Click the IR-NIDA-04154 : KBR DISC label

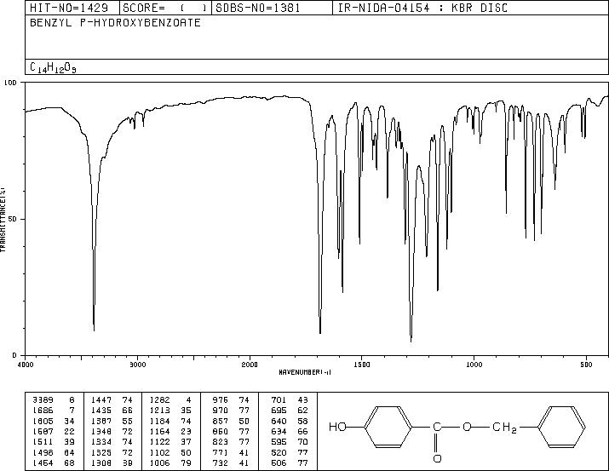[422, 8]
